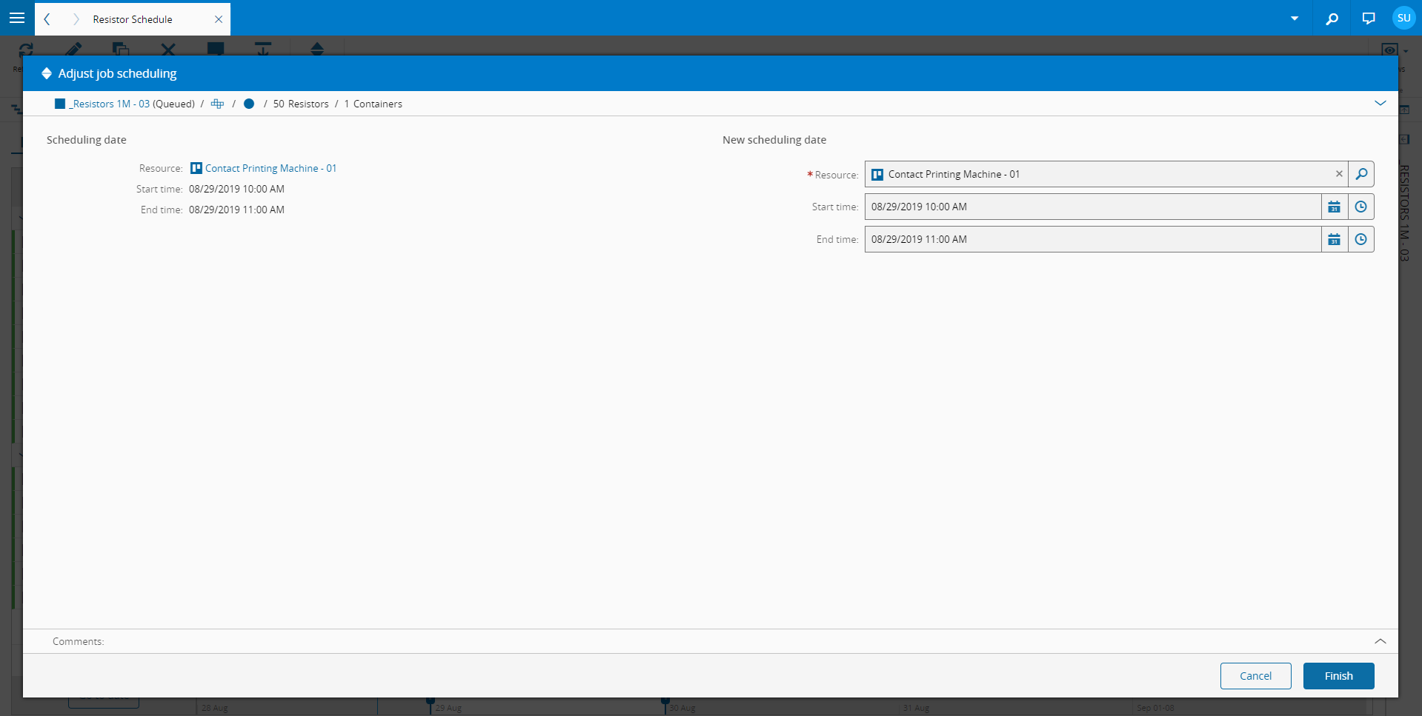
Task: Click the search magnifier in top bar
Action: point(1332,19)
